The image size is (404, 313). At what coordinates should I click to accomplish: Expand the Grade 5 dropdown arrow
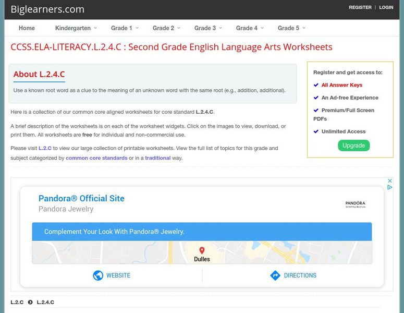pos(304,28)
